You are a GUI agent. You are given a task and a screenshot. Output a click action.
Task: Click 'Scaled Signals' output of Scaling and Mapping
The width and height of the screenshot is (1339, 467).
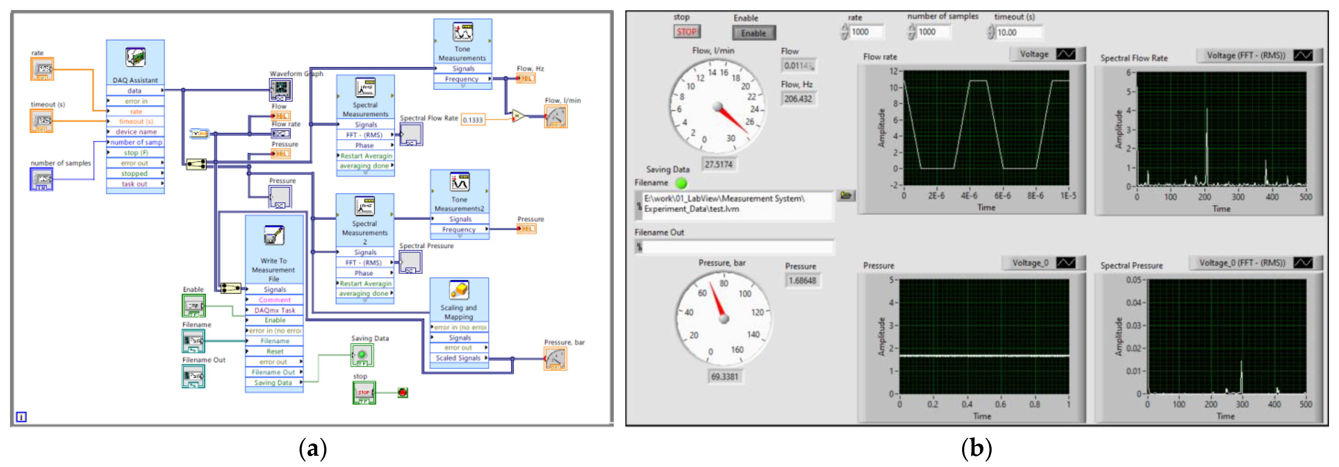[459, 358]
